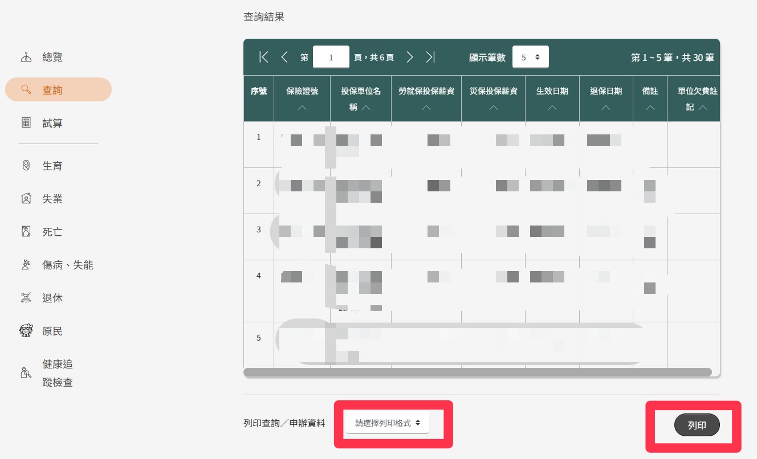The height and width of the screenshot is (459, 757).
Task: Jump to the last results page
Action: click(x=430, y=57)
